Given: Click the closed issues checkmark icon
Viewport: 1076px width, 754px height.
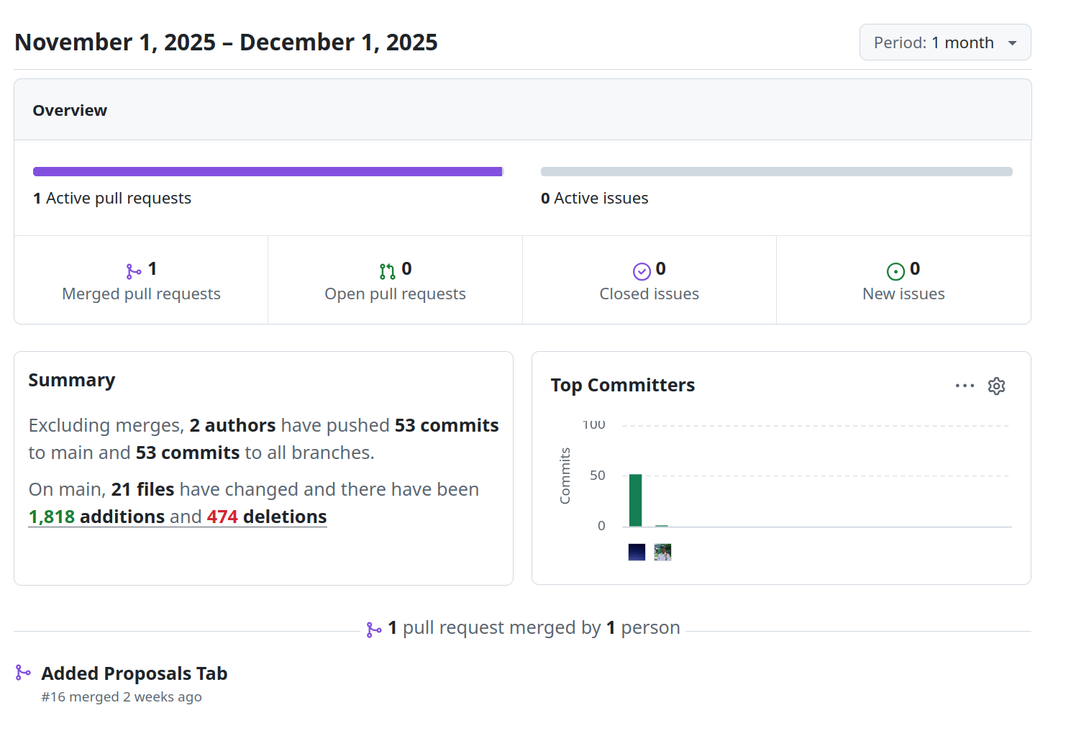Looking at the screenshot, I should pyautogui.click(x=642, y=271).
